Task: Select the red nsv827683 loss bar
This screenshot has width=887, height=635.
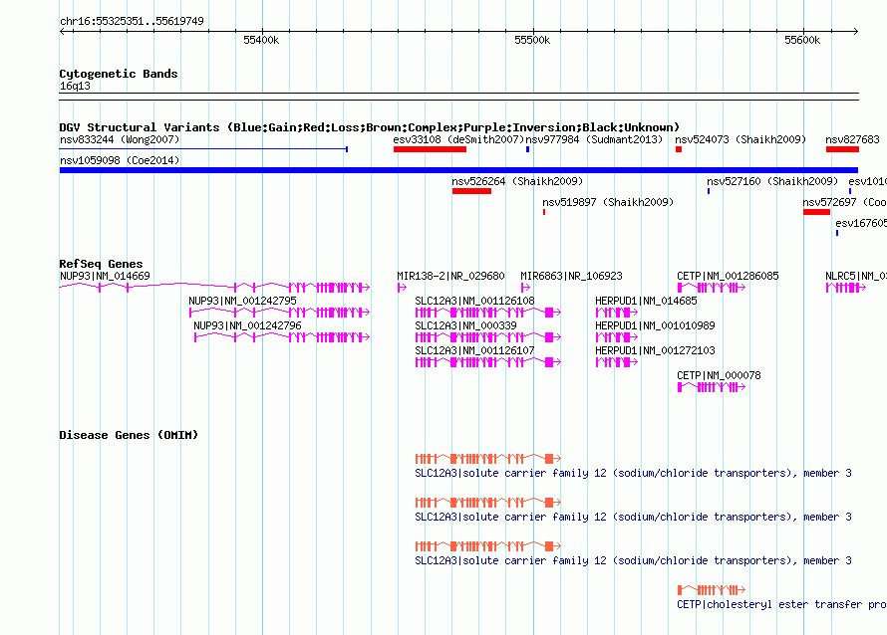Action: [x=842, y=149]
